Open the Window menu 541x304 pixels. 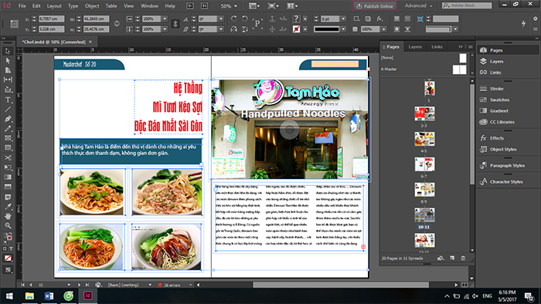click(149, 6)
